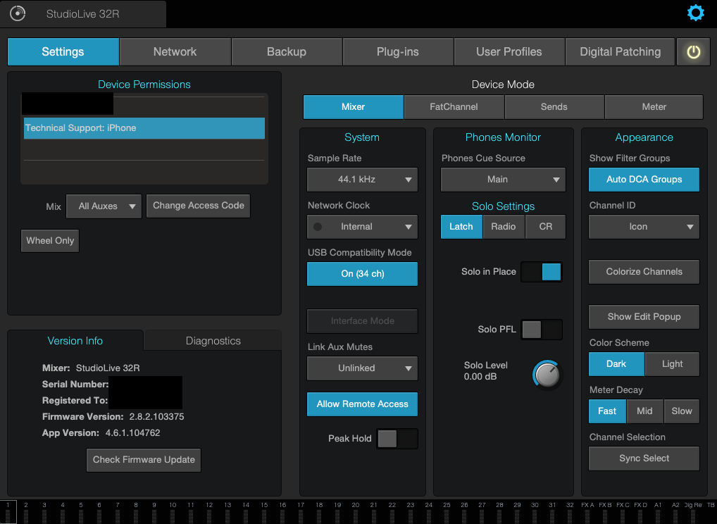
Task: Click firmware version 2.8.2.103375 text
Action: pyautogui.click(x=156, y=416)
